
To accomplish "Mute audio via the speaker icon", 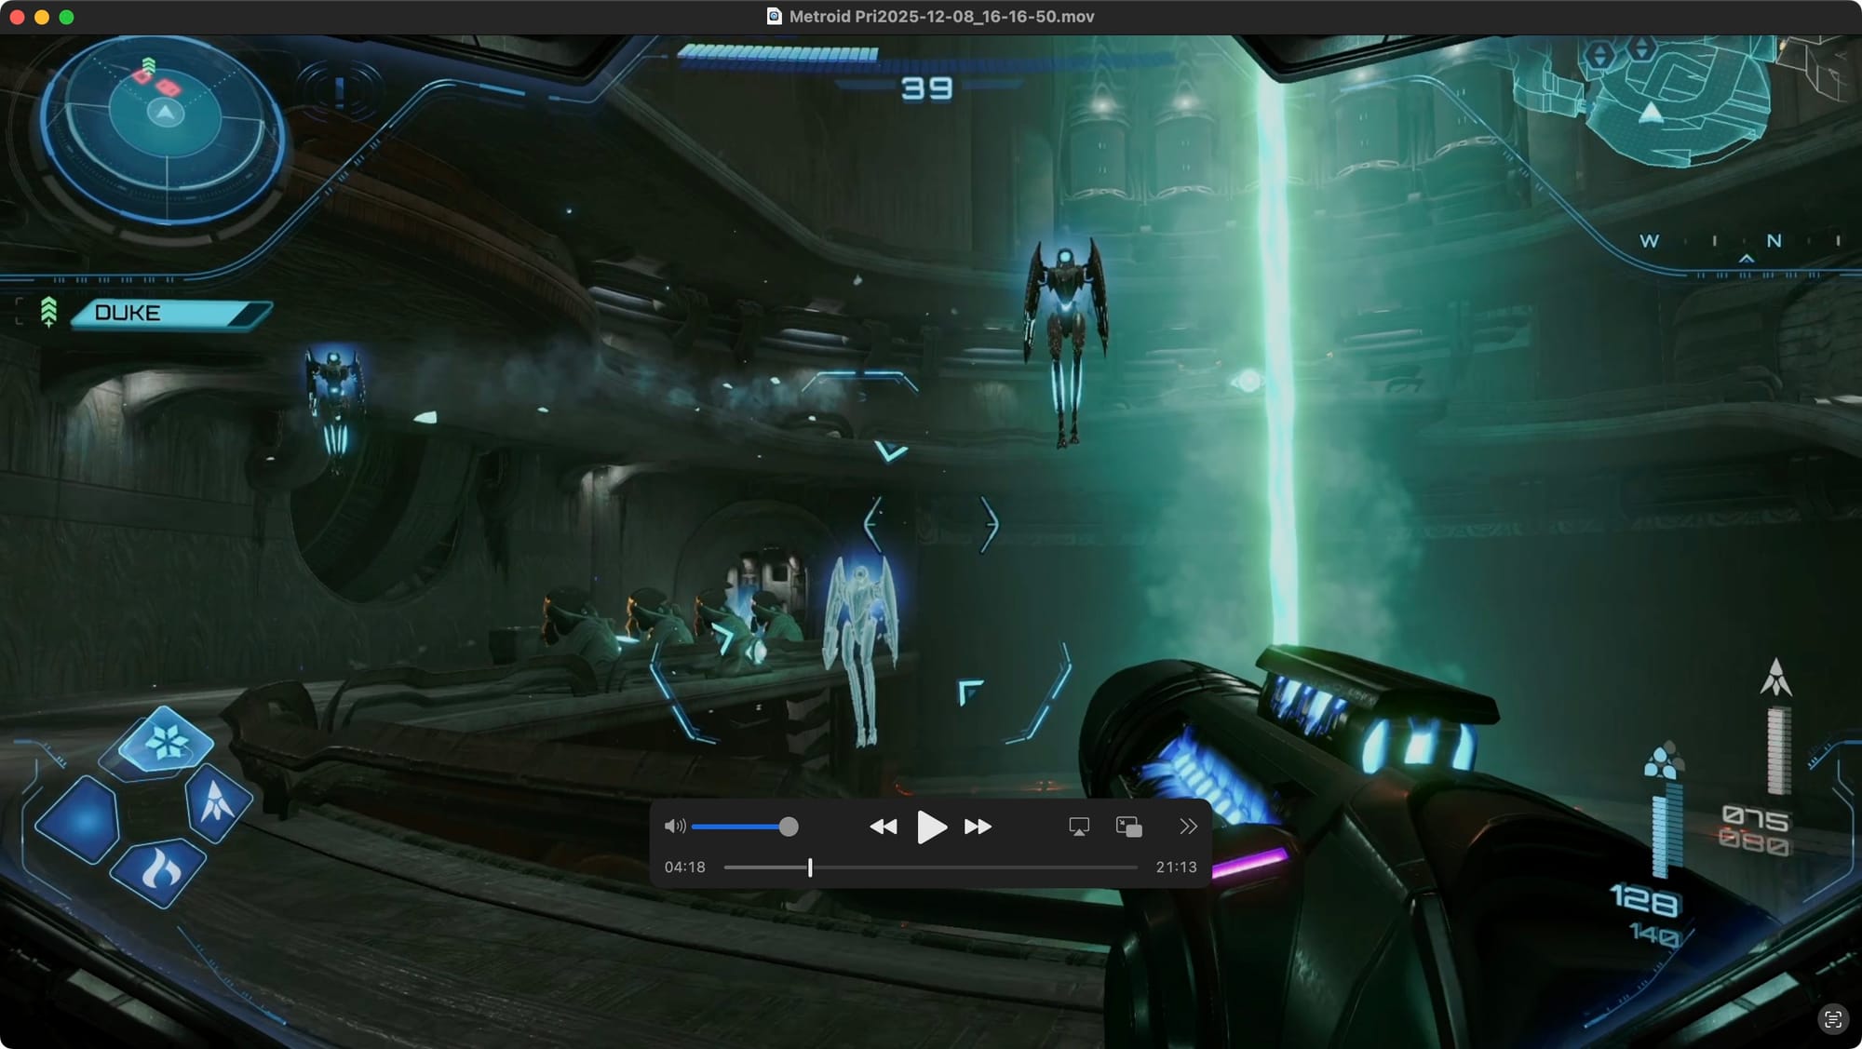I will coord(675,827).
